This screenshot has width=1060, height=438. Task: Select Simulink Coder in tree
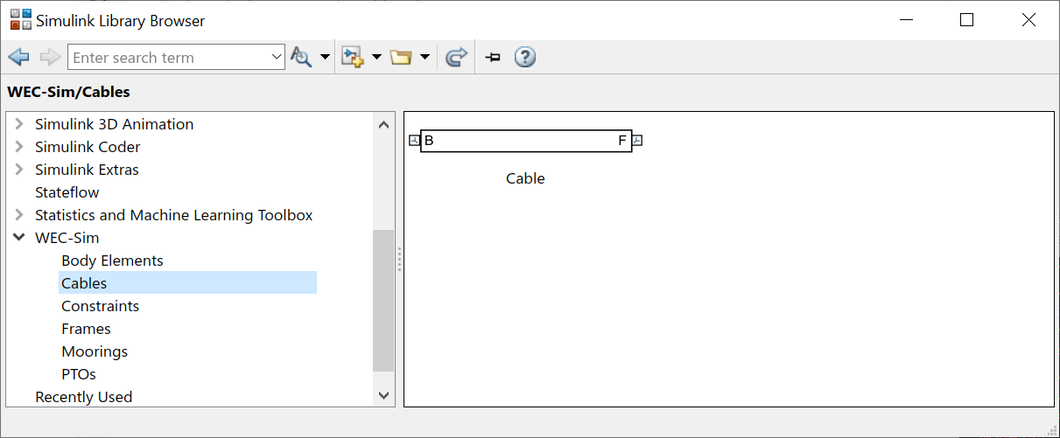88,147
